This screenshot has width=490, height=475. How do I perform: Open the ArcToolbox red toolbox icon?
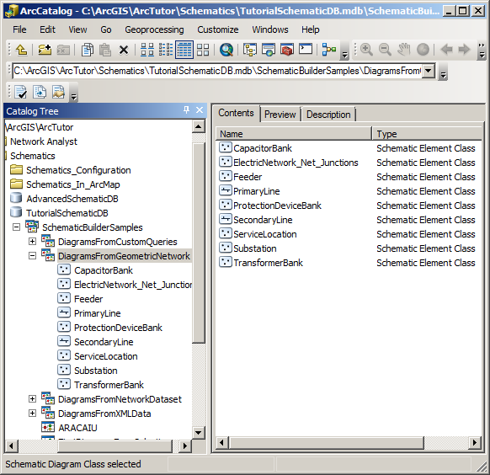[287, 50]
